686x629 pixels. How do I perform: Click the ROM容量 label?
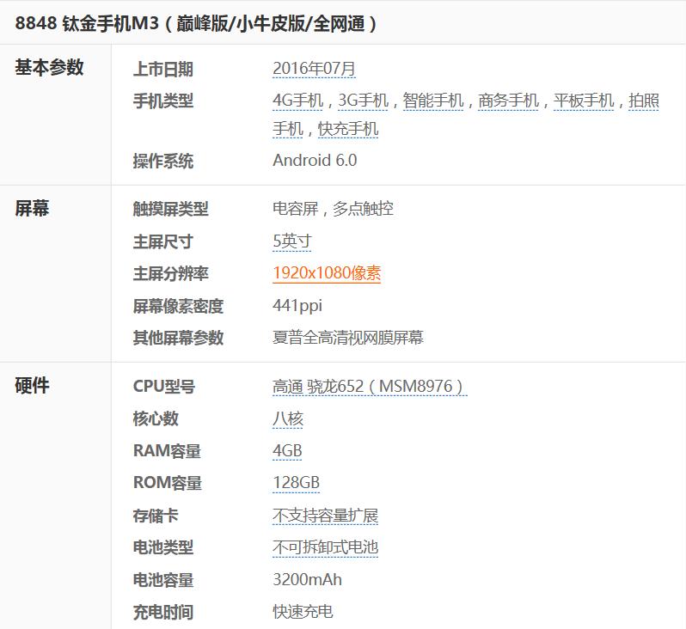[167, 483]
